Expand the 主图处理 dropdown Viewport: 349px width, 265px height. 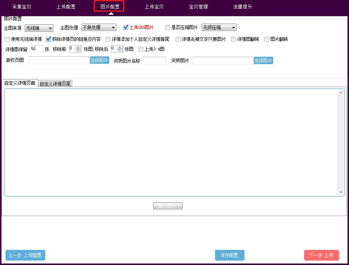[x=99, y=27]
